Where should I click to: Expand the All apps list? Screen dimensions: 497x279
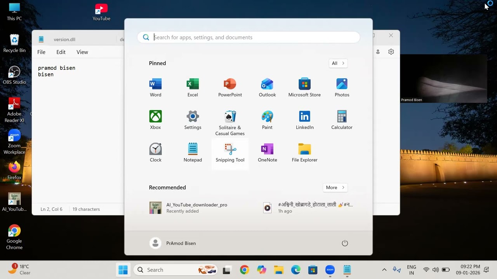pyautogui.click(x=338, y=63)
